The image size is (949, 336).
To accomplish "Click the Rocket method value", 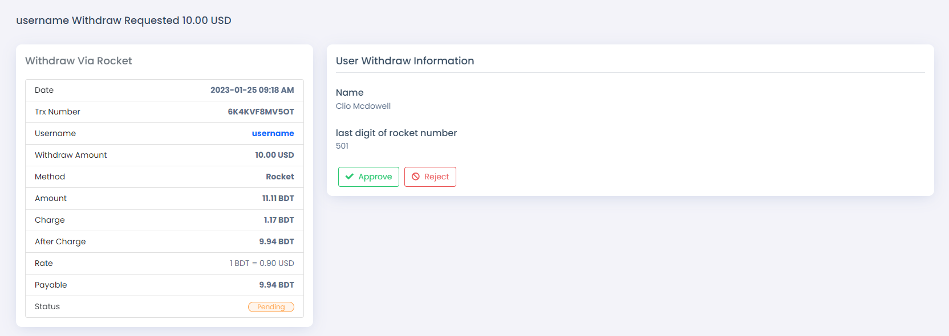I will [x=280, y=177].
